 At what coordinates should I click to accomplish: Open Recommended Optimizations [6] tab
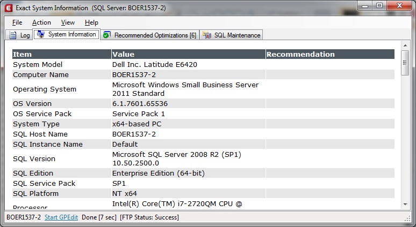[150, 35]
